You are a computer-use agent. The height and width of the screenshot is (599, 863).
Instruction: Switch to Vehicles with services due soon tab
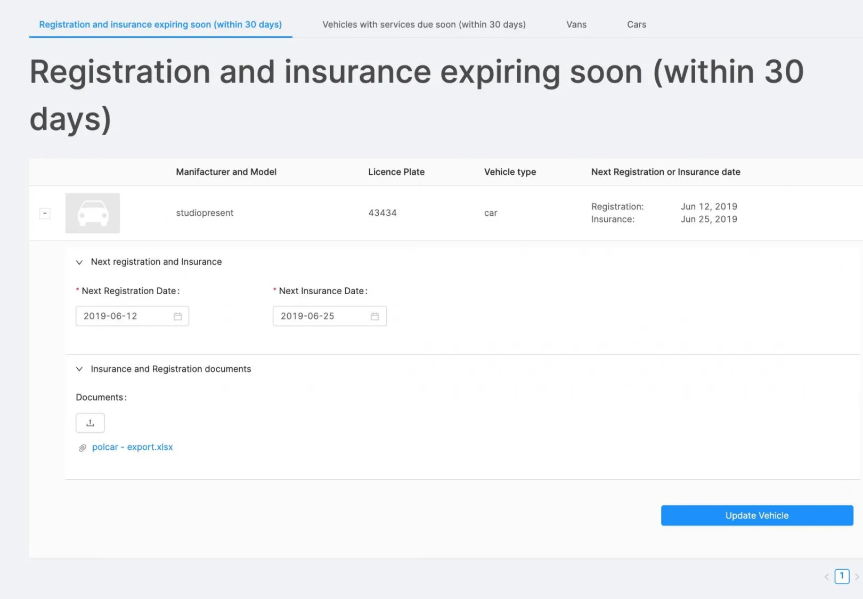(424, 25)
